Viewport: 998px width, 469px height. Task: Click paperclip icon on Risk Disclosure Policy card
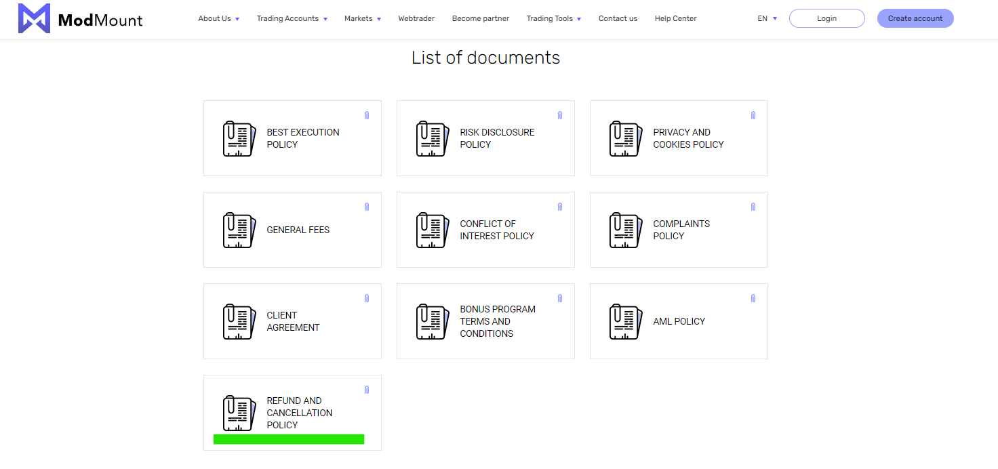tap(560, 115)
